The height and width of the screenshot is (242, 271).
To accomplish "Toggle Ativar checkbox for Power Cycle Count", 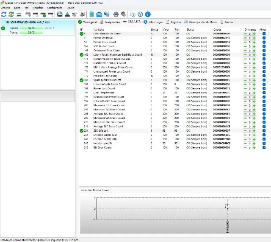I will coord(264,42).
